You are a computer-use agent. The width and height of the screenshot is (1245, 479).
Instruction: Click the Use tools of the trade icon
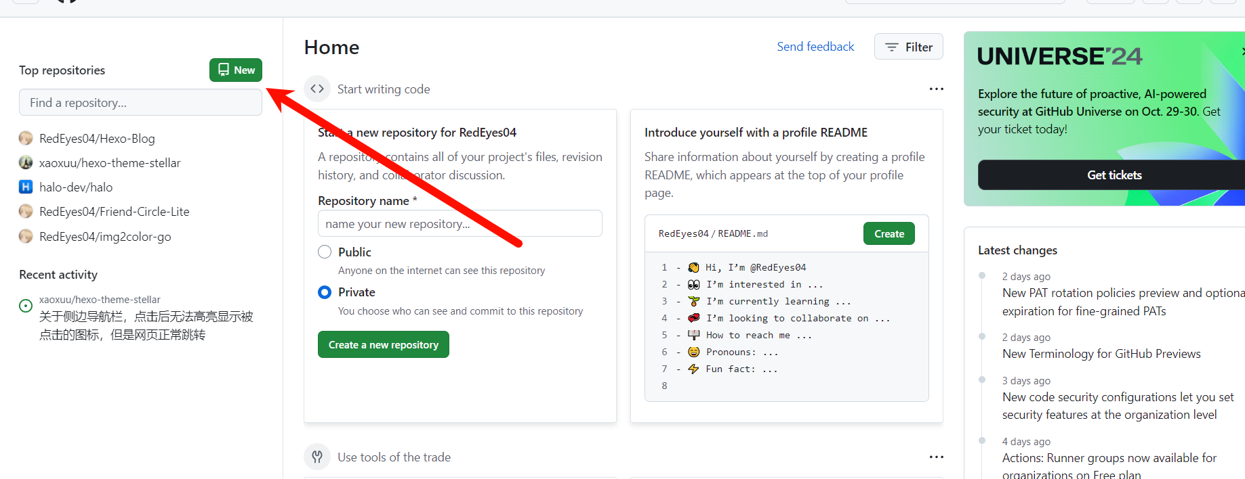[317, 457]
